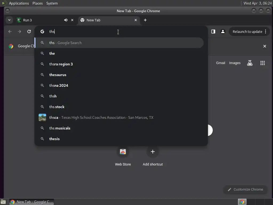Select 'ths - Google Search' suggestion
Viewport: 273px width, 205px height.
pos(119,43)
